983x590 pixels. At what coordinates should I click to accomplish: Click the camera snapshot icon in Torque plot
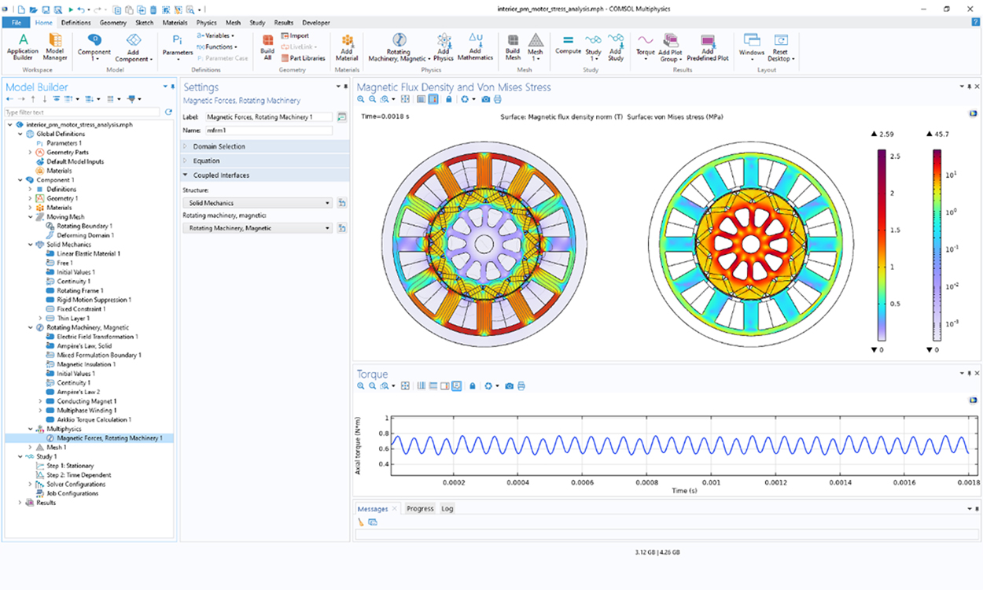[x=510, y=385]
